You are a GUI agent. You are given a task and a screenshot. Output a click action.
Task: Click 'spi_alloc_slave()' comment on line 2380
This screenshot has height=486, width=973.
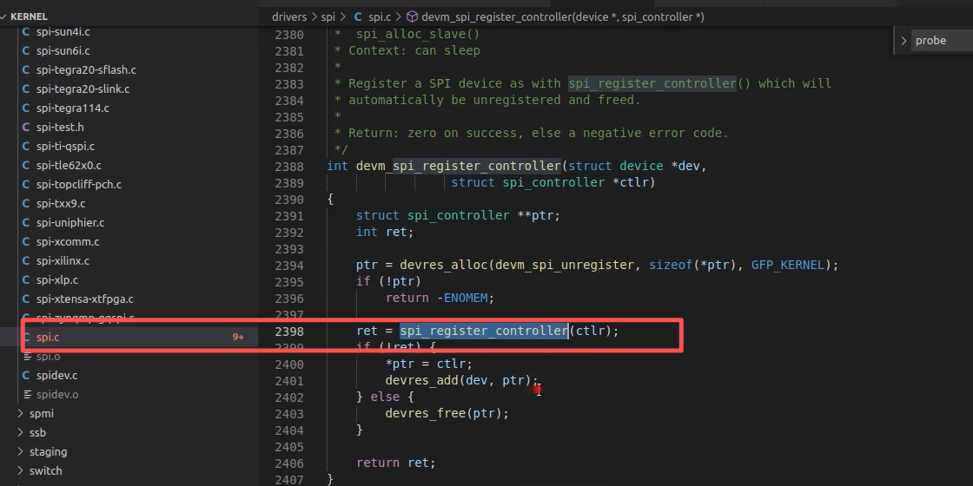pos(418,35)
